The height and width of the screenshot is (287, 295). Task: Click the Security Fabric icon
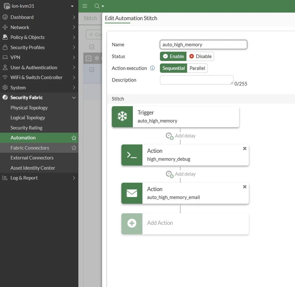coord(5,97)
